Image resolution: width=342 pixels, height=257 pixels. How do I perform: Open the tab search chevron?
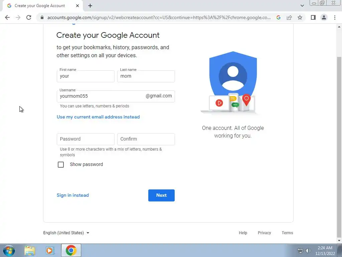pos(302,6)
